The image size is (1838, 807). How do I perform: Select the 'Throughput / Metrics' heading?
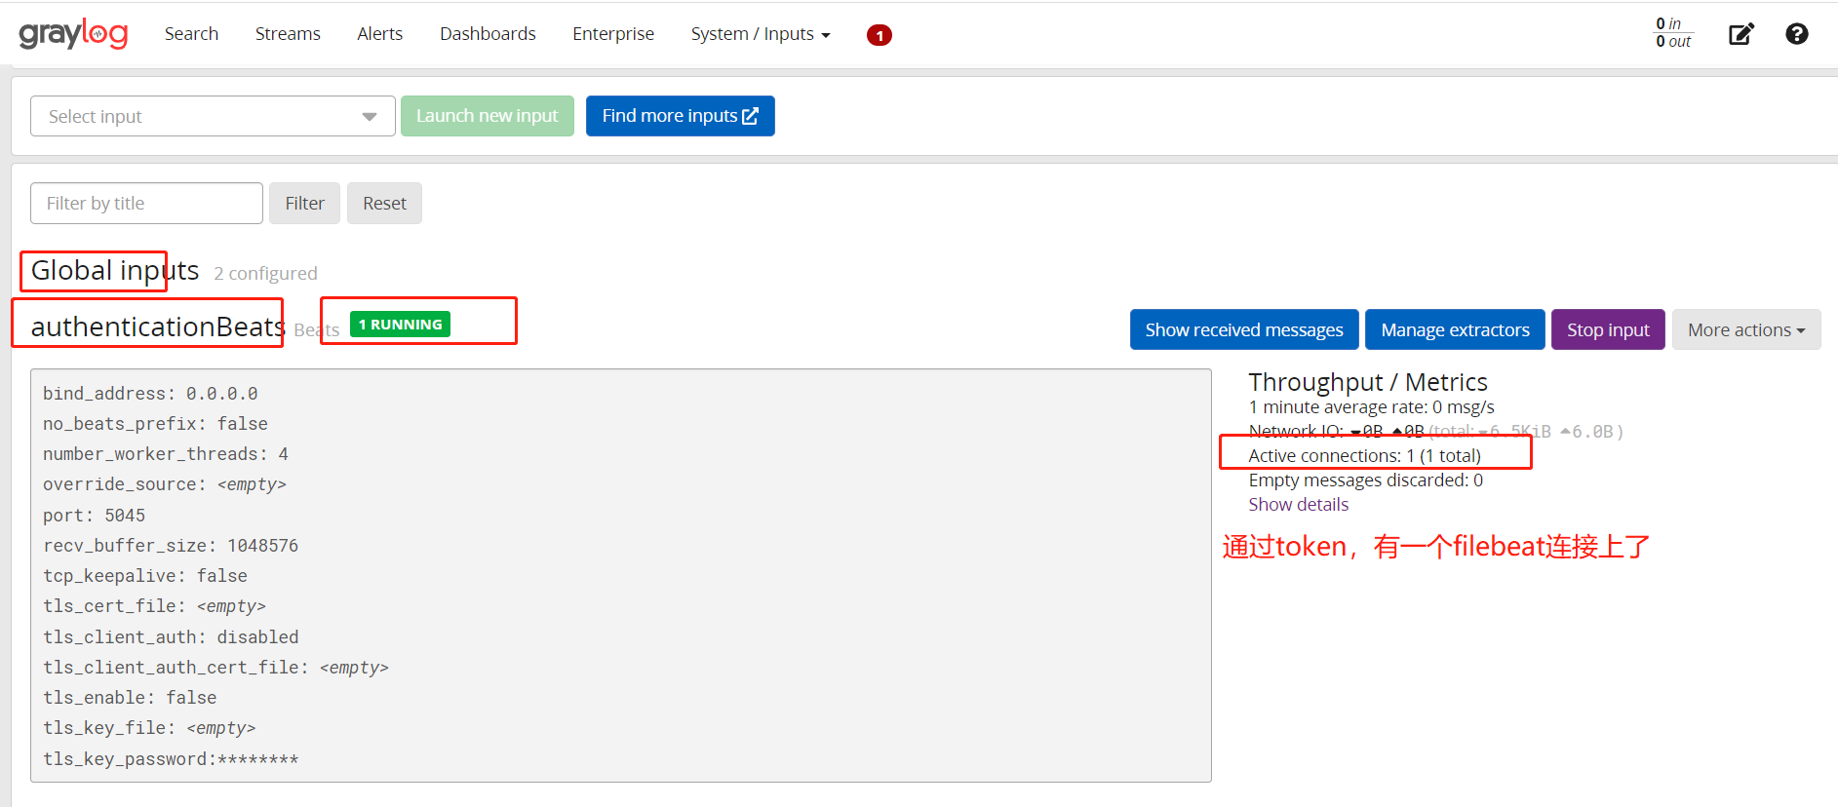click(x=1367, y=382)
